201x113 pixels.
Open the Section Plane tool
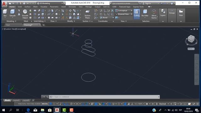coord(87,14)
